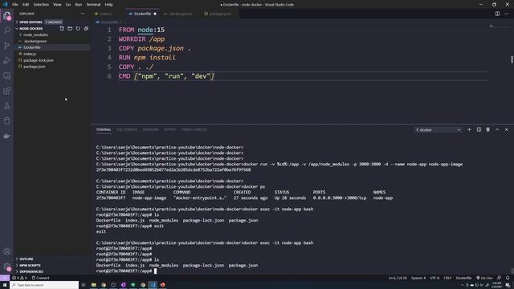This screenshot has height=289, width=514.
Task: Switch to the PROBLEMS panel tab
Action: 150,130
